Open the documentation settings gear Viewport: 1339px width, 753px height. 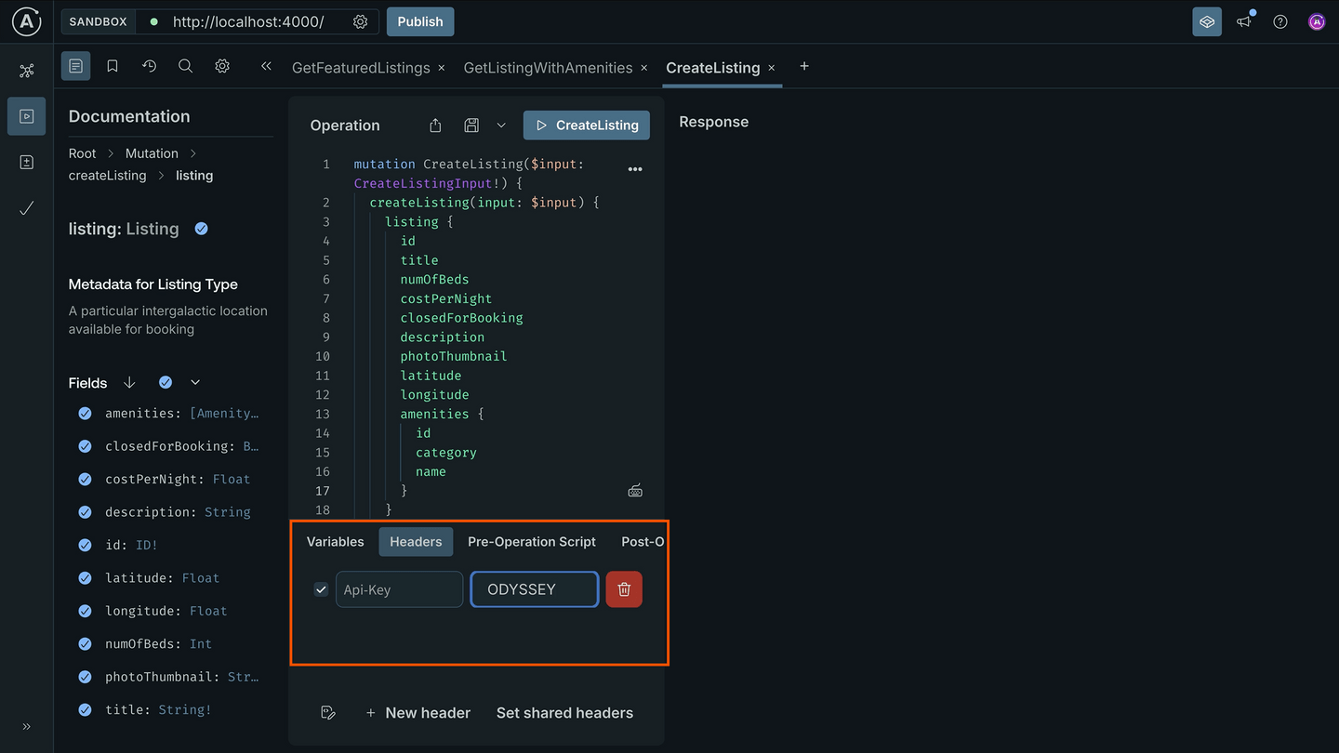click(x=221, y=66)
